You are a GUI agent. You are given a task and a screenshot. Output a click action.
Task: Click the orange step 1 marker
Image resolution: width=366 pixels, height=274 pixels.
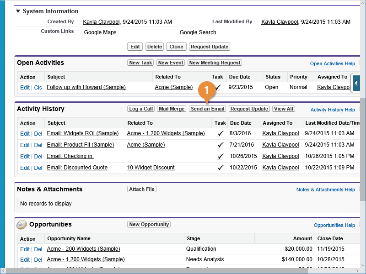pyautogui.click(x=206, y=90)
